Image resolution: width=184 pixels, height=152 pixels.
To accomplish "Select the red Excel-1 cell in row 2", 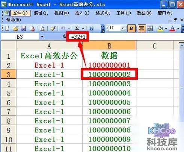I will (x=49, y=65).
